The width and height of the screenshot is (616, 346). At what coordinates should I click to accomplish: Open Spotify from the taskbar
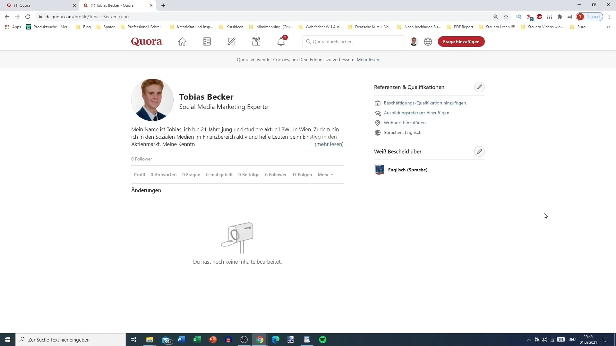(323, 340)
